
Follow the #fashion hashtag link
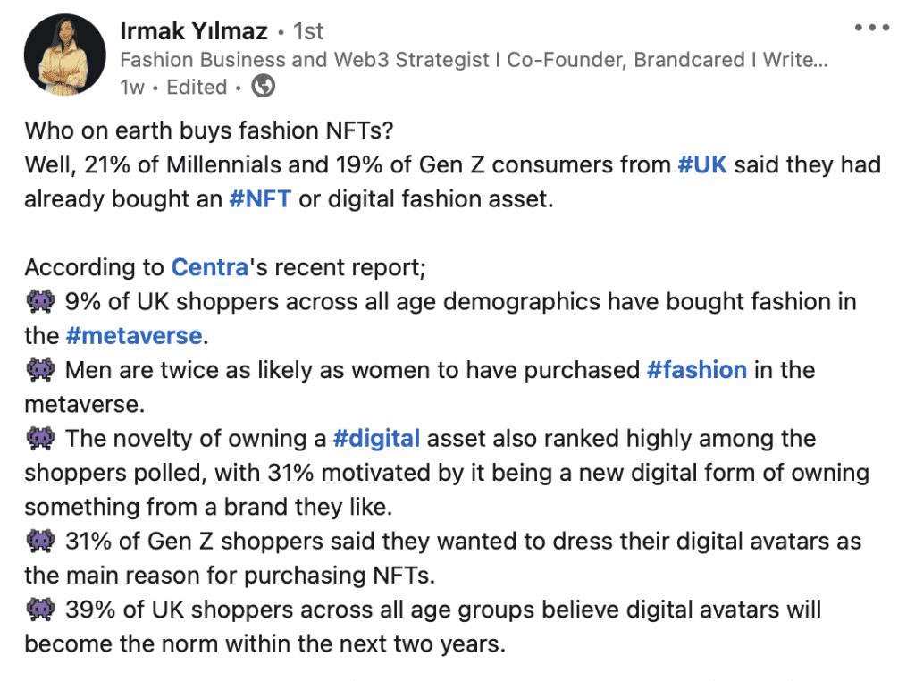tap(697, 370)
